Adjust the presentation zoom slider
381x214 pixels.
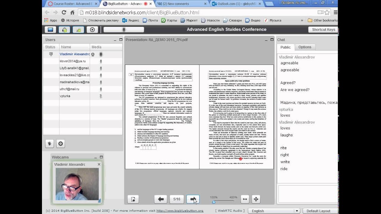213,202
